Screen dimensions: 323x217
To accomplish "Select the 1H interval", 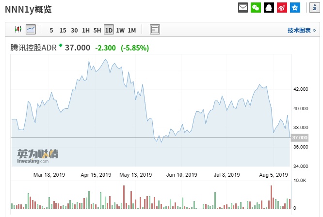I will tap(86, 31).
